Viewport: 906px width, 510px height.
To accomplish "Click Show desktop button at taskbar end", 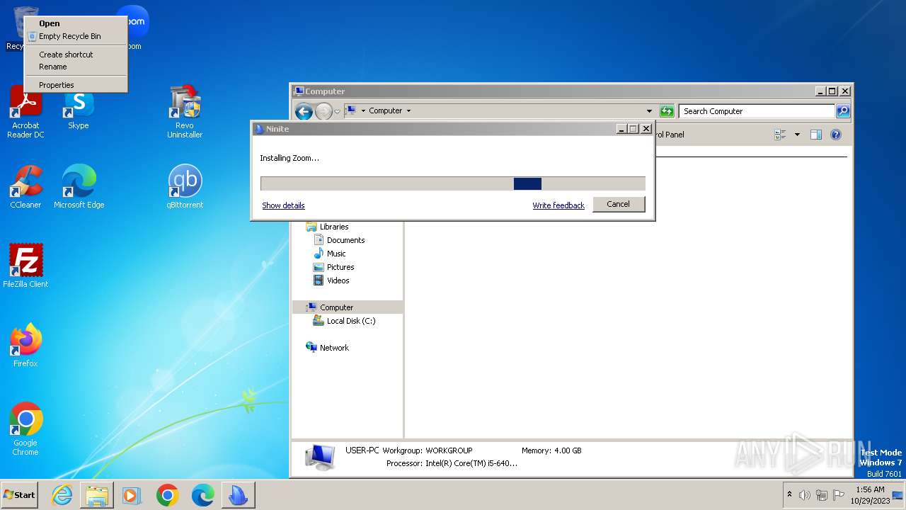I will [898, 495].
